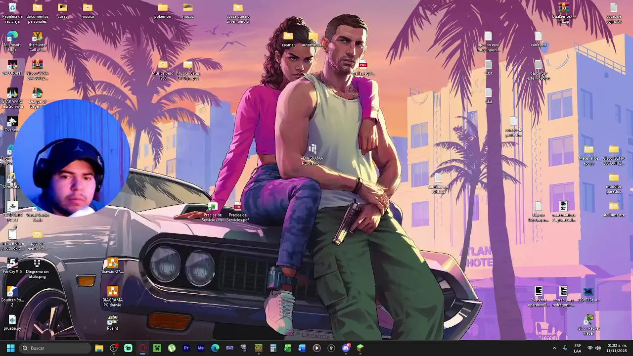Select 'Musica Gates Of Olympus' folder
This screenshot has width=633, height=356.
[188, 70]
